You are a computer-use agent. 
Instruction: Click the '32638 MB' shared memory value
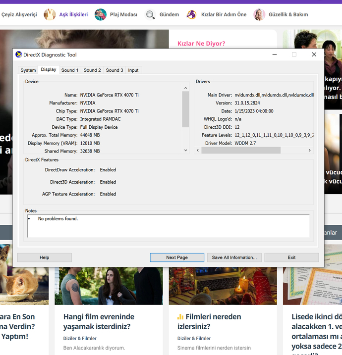[90, 151]
